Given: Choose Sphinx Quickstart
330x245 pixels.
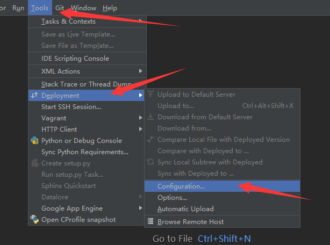Looking at the screenshot, I should (87, 186).
